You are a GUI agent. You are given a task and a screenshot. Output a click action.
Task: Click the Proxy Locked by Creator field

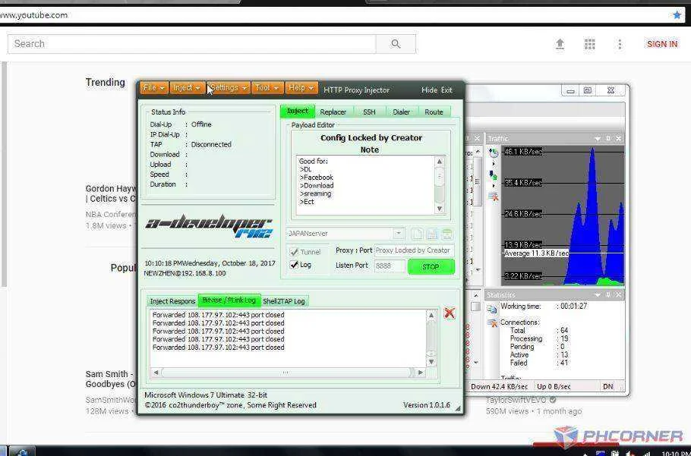click(413, 250)
